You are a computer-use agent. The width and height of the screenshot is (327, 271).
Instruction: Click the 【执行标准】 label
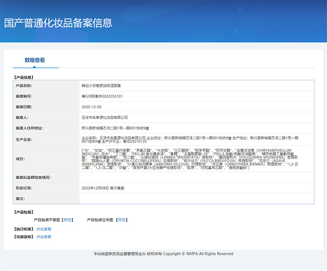tap(24, 229)
